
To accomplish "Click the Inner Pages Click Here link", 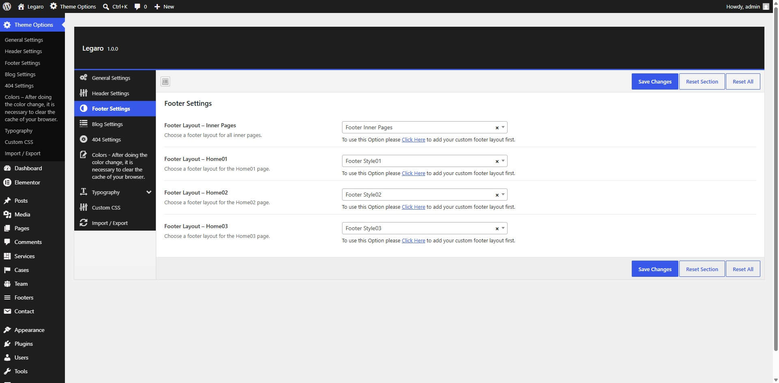I will click(413, 139).
